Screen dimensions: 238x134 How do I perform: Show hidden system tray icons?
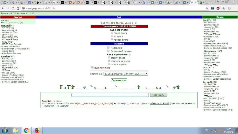coord(211,130)
